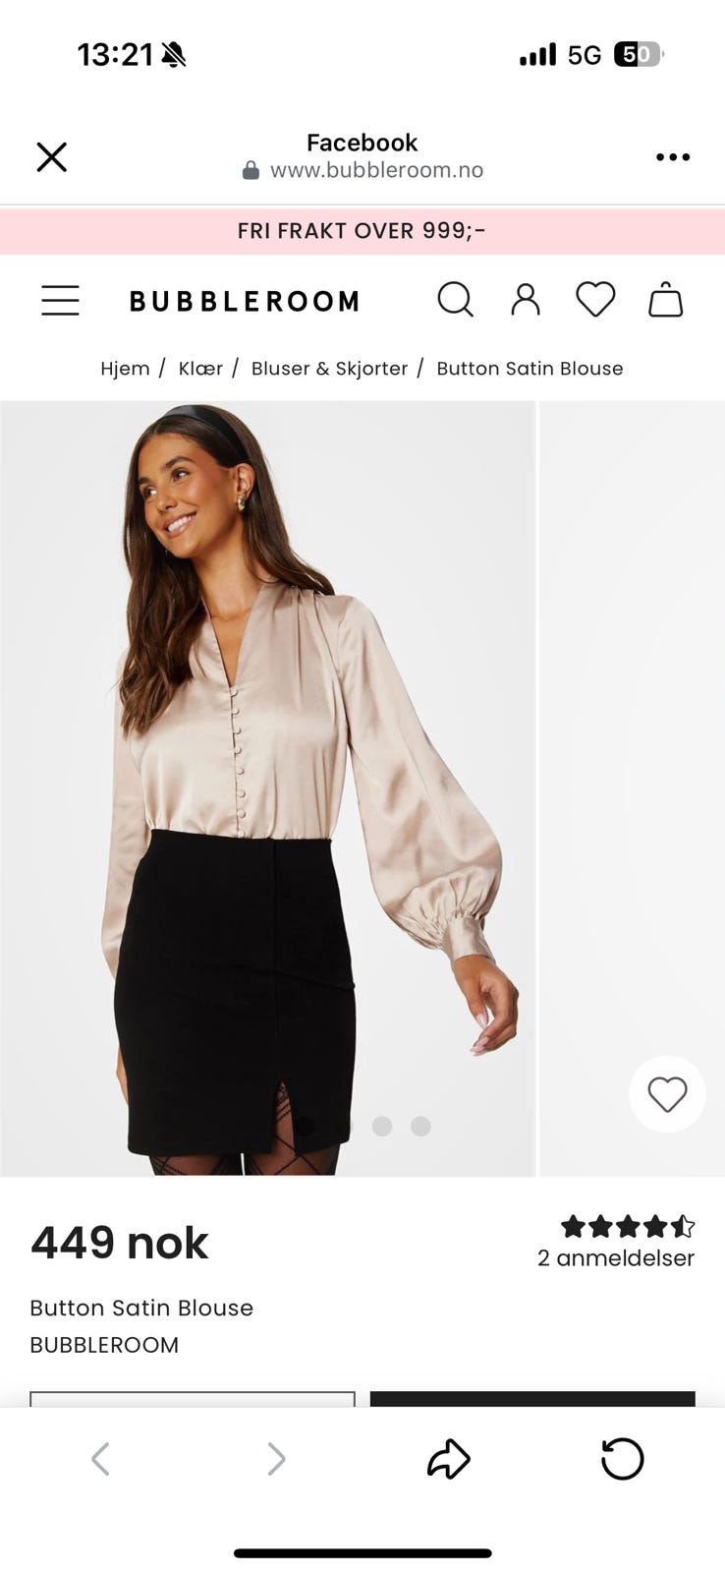Open the Klær breadcrumb category
This screenshot has height=1573, width=725.
tap(200, 369)
